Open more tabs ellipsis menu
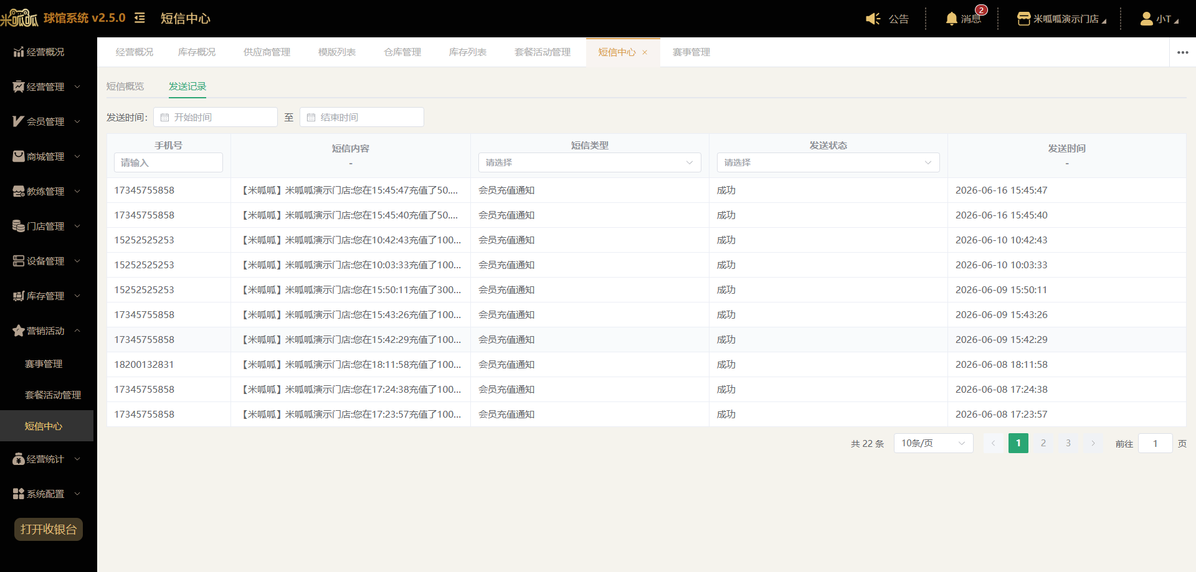Image resolution: width=1196 pixels, height=572 pixels. click(x=1182, y=52)
